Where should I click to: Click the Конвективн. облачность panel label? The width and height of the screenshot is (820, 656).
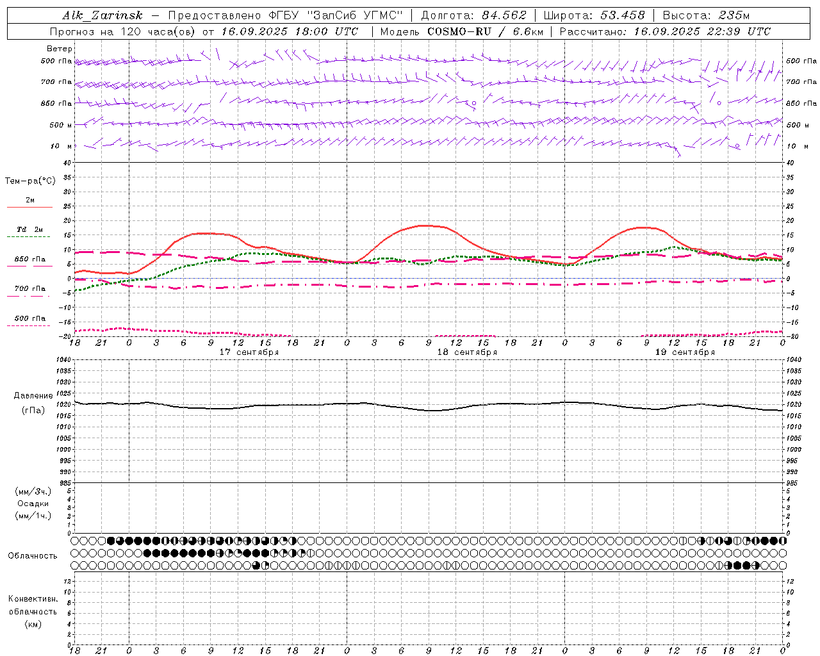click(x=33, y=605)
